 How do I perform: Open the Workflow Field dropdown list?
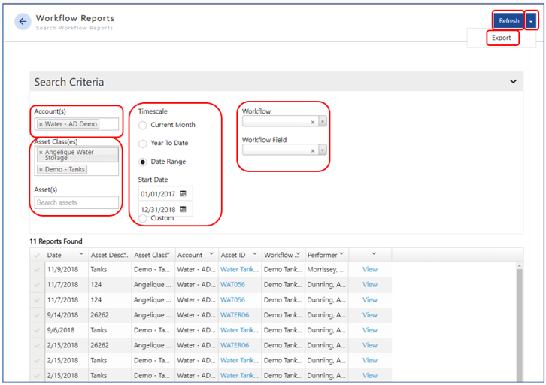point(323,150)
